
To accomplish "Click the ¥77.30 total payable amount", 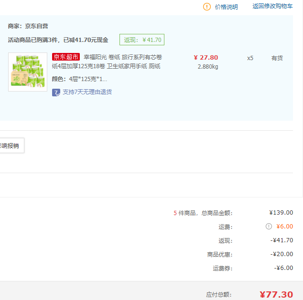I will 276,295.
